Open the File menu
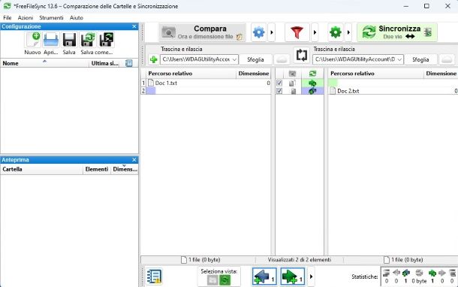The image size is (458, 287). [8, 18]
